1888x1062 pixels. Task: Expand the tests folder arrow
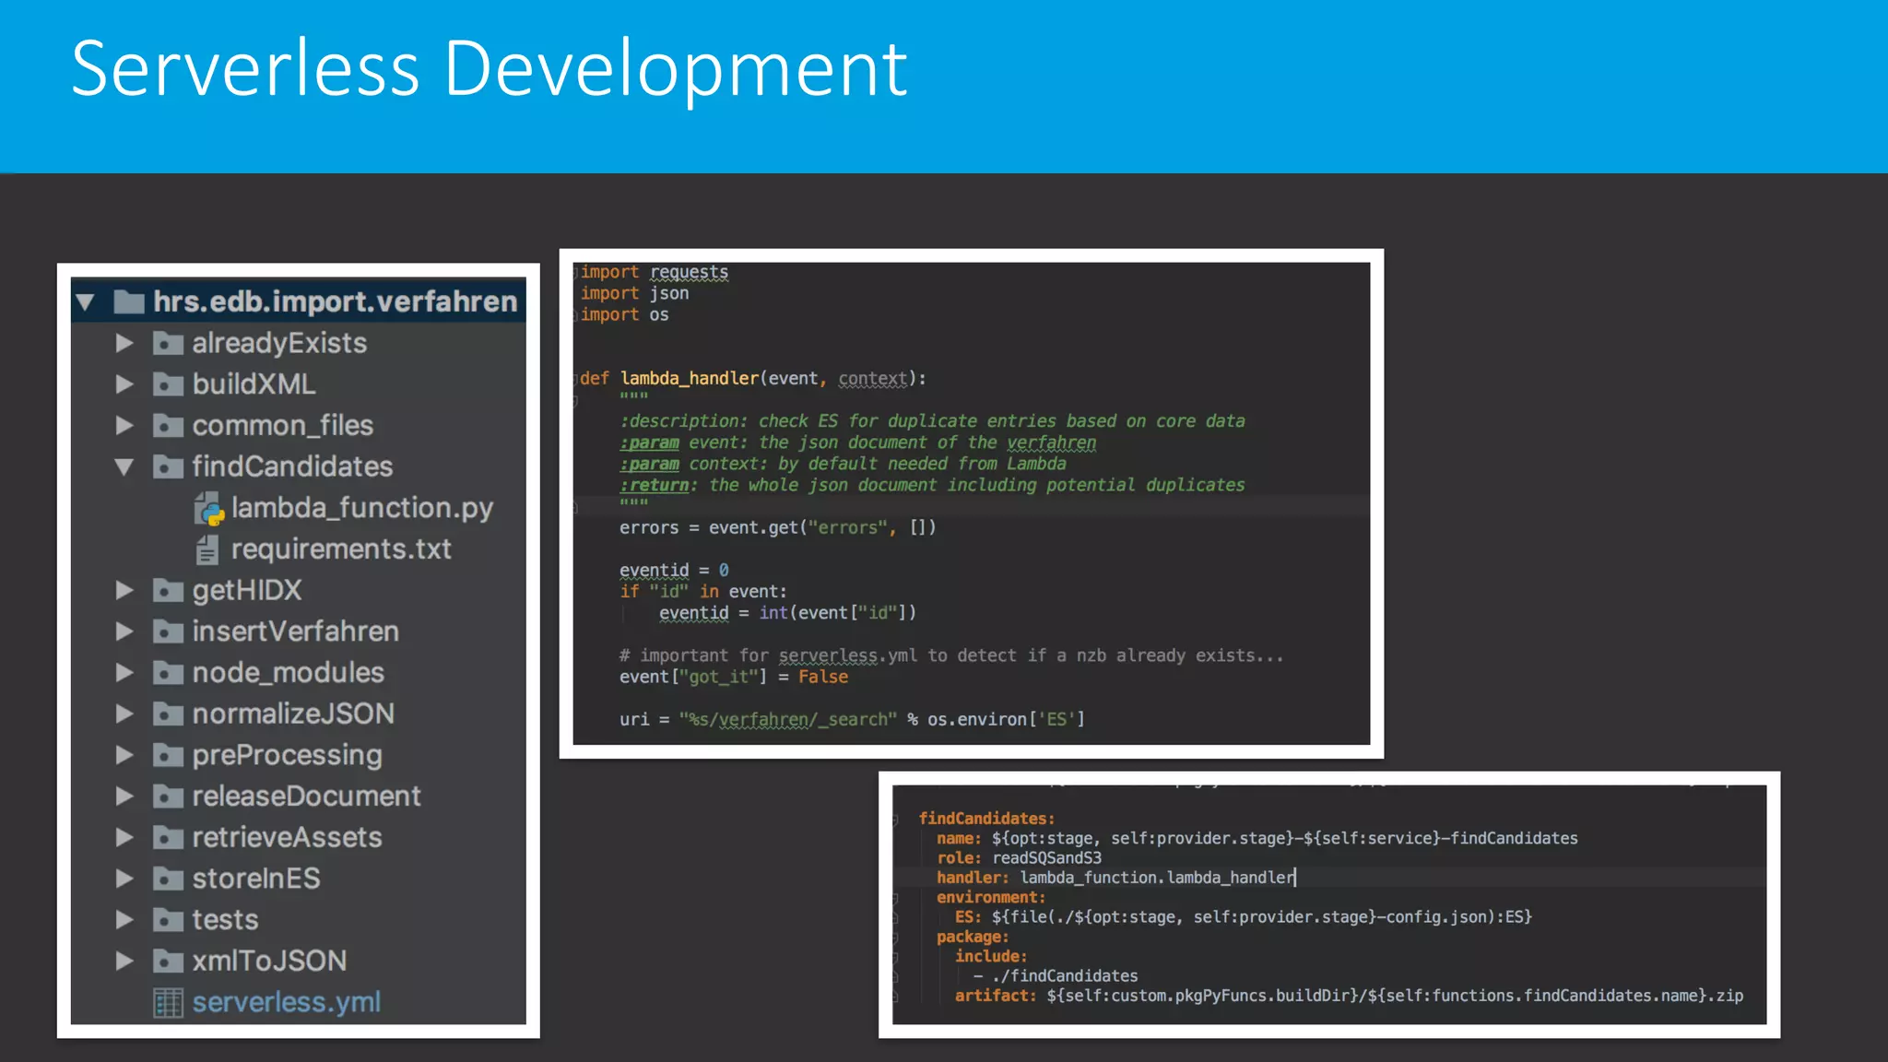pyautogui.click(x=124, y=919)
